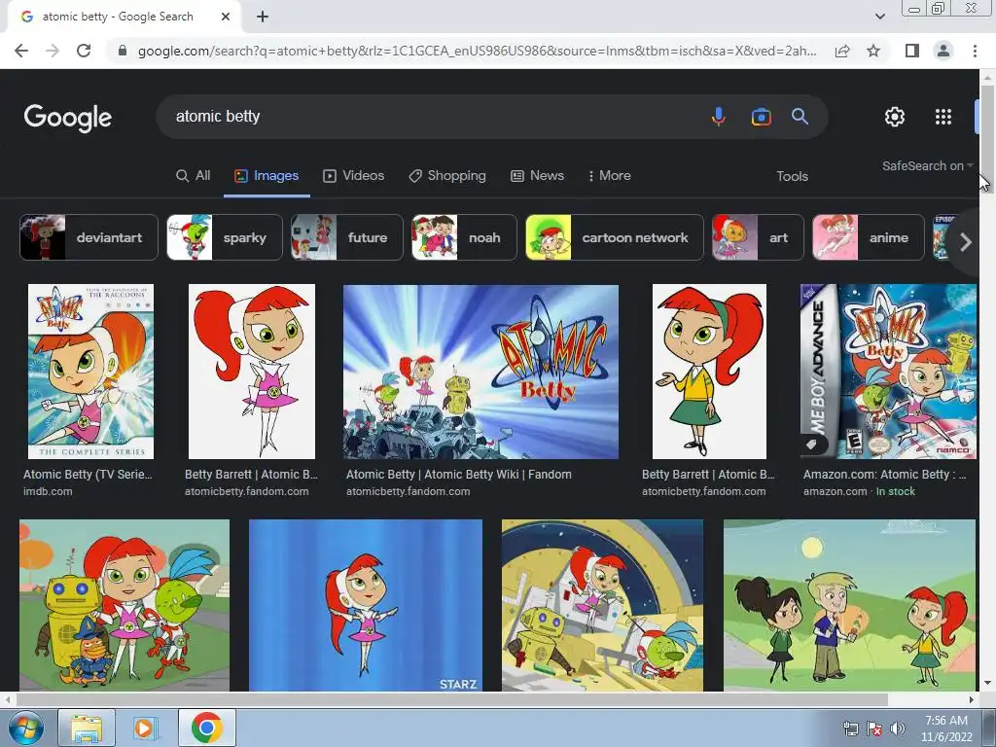Open the Chrome three-dot menu
This screenshot has width=996, height=747.
[975, 51]
